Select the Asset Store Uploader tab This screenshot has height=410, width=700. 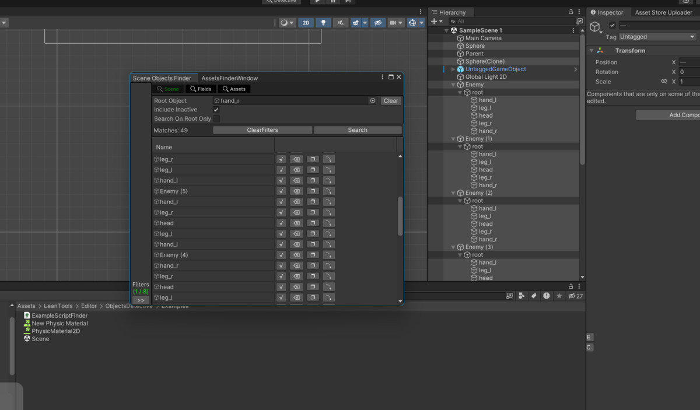(x=664, y=12)
